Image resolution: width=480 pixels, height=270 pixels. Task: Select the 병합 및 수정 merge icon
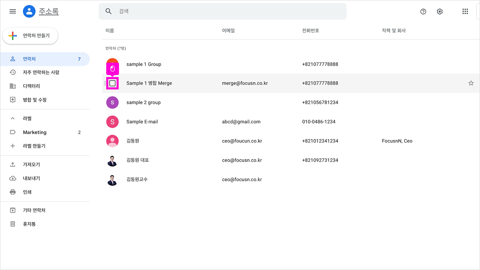12,100
